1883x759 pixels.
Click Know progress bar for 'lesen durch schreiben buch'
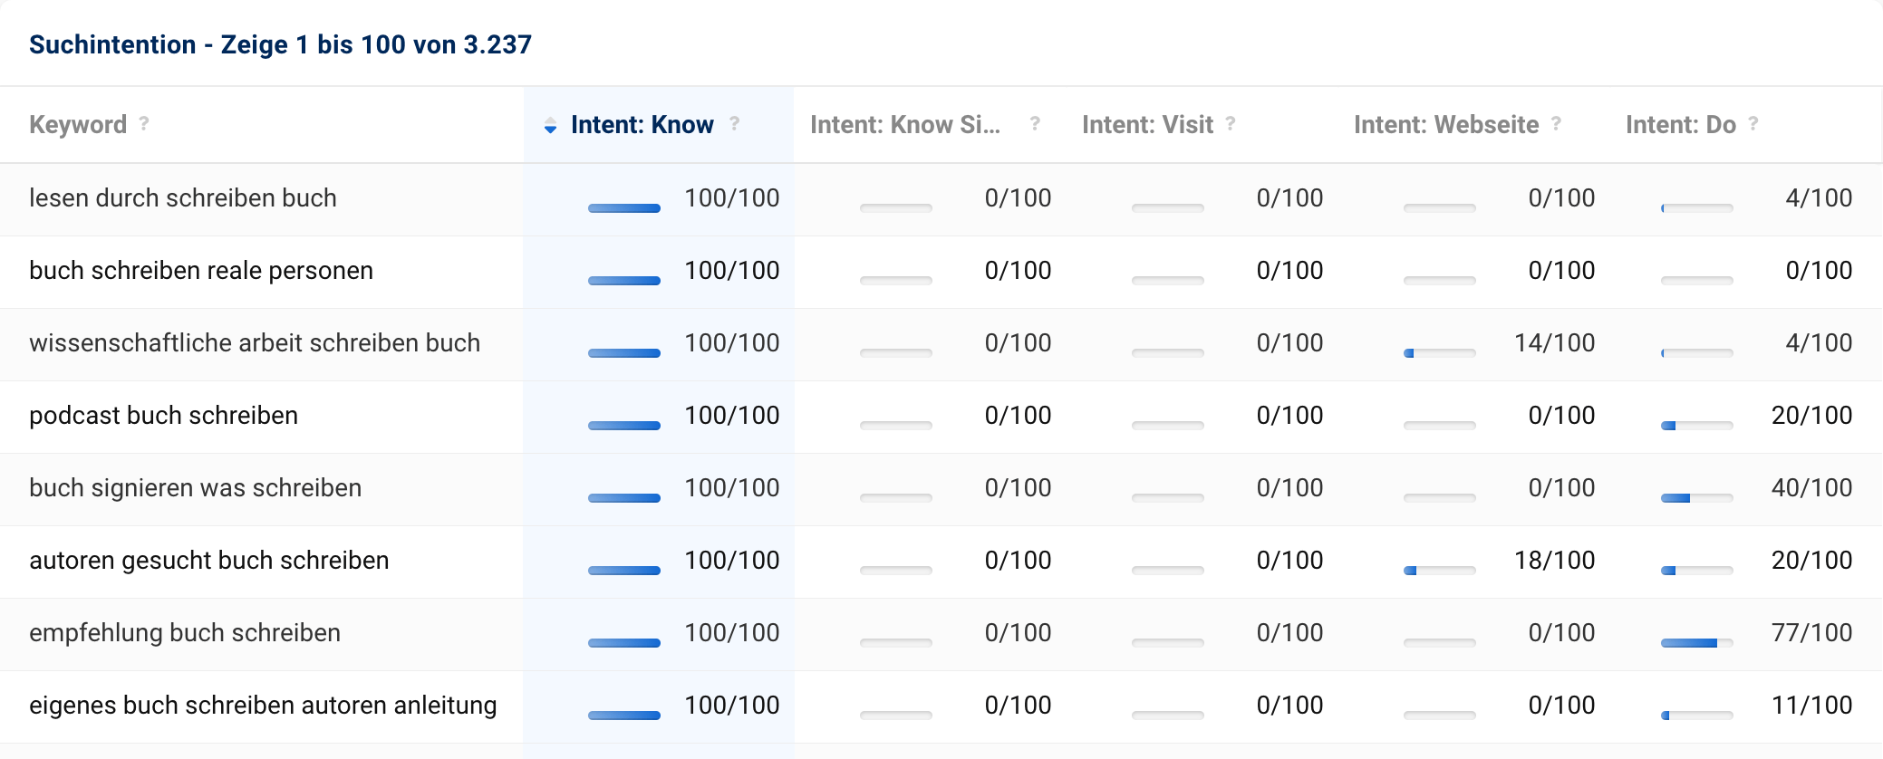click(x=624, y=208)
